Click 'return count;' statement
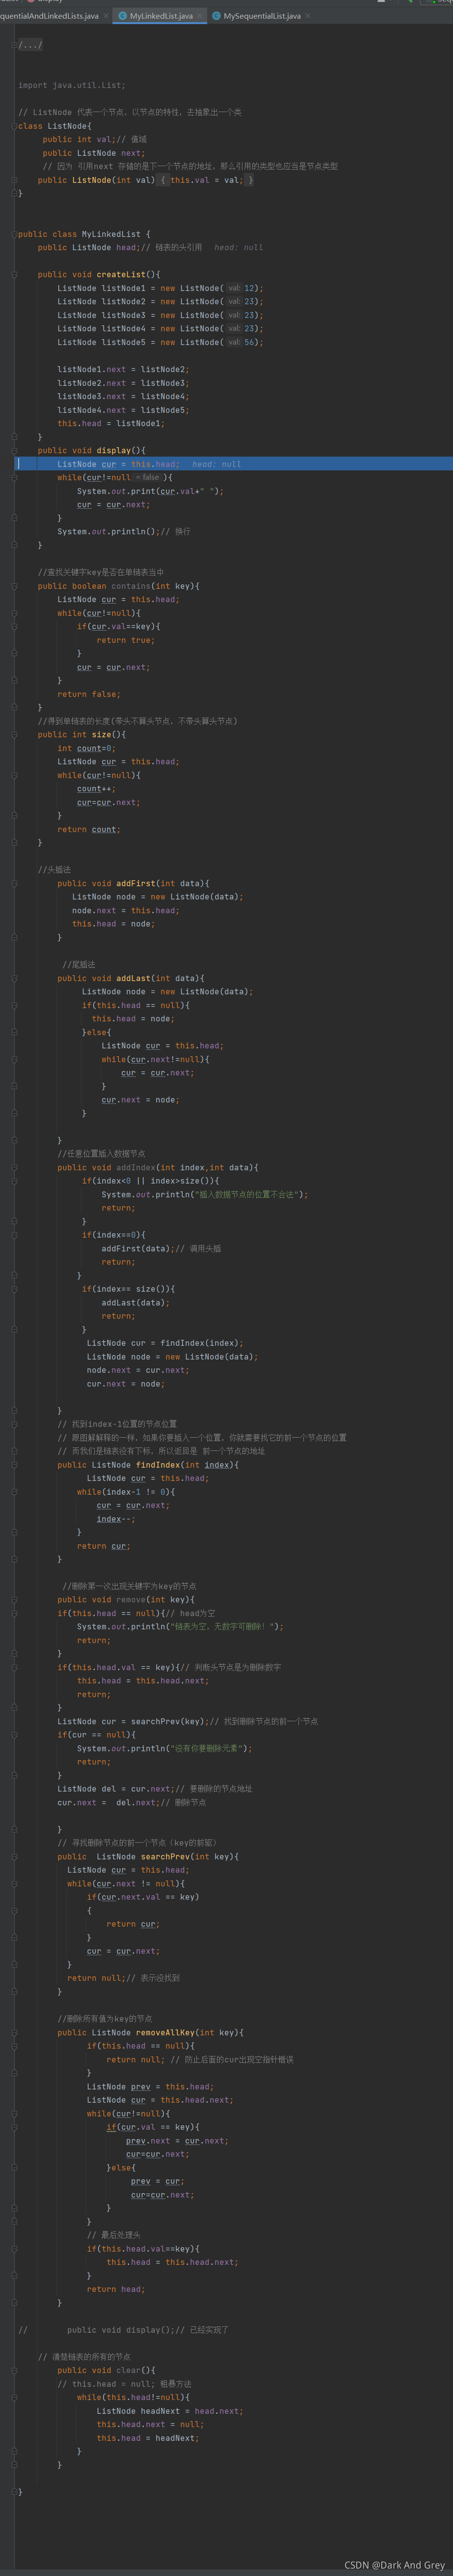 tap(89, 829)
